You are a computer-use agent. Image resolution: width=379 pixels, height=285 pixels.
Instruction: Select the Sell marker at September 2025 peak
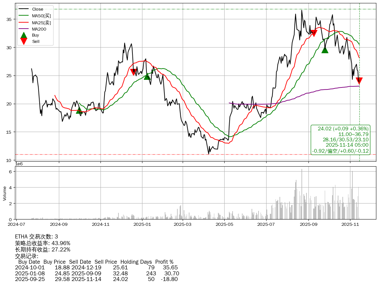tap(313, 33)
